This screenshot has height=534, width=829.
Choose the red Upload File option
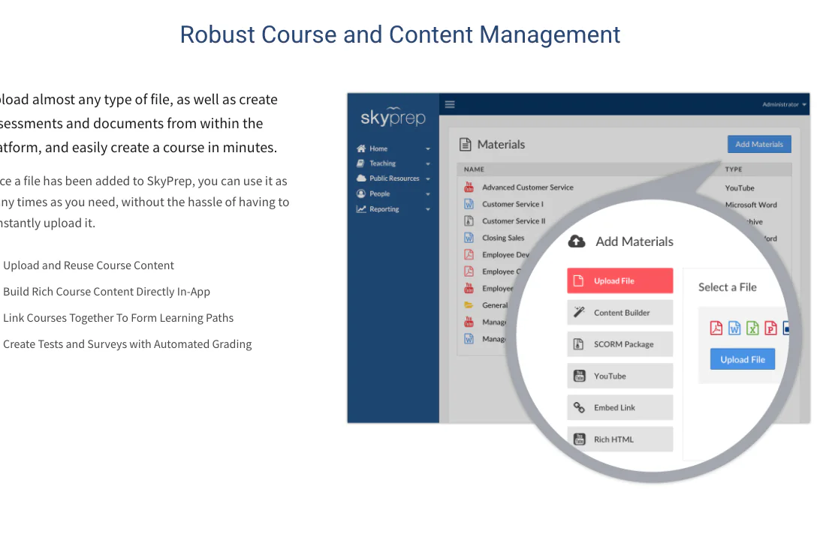pos(620,280)
